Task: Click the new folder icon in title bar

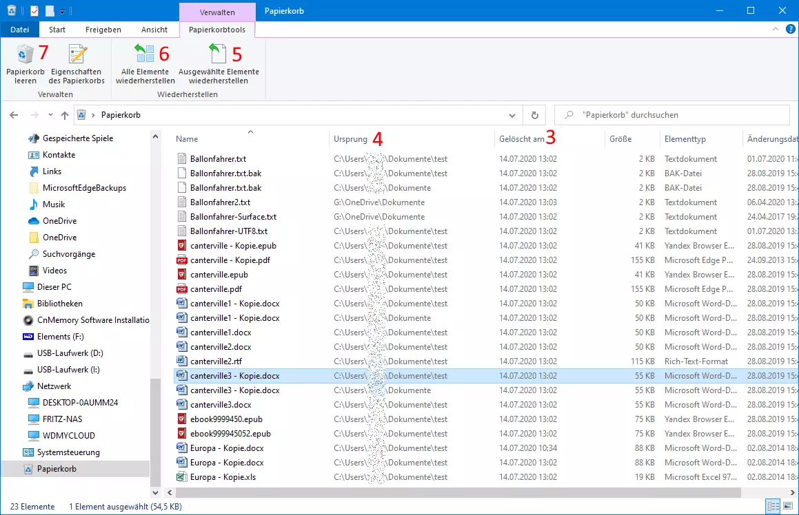Action: [x=50, y=11]
